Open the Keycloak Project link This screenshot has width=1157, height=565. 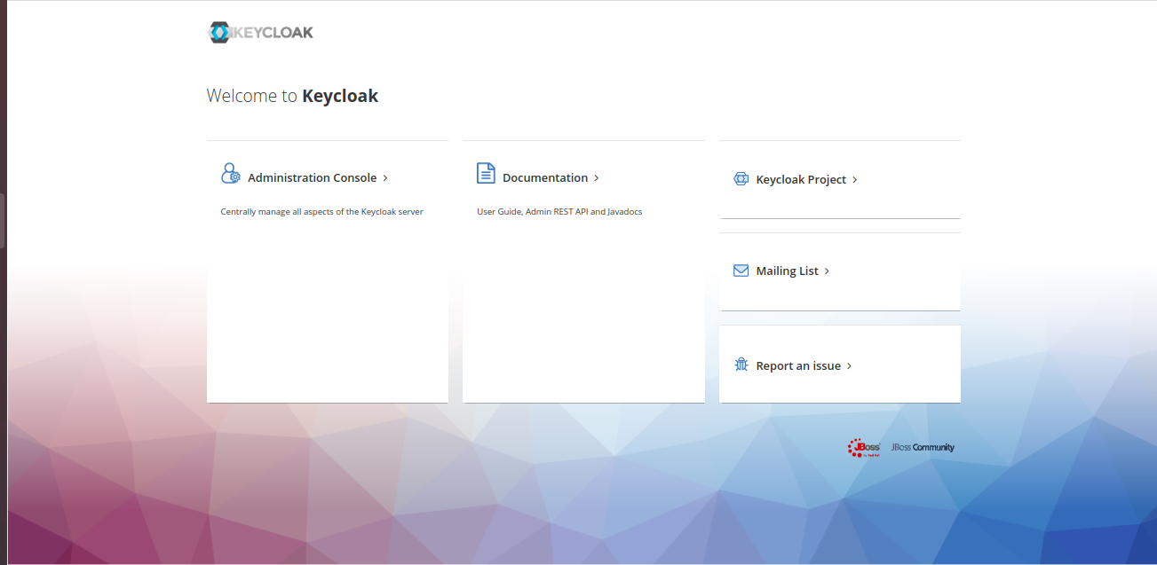coord(800,179)
